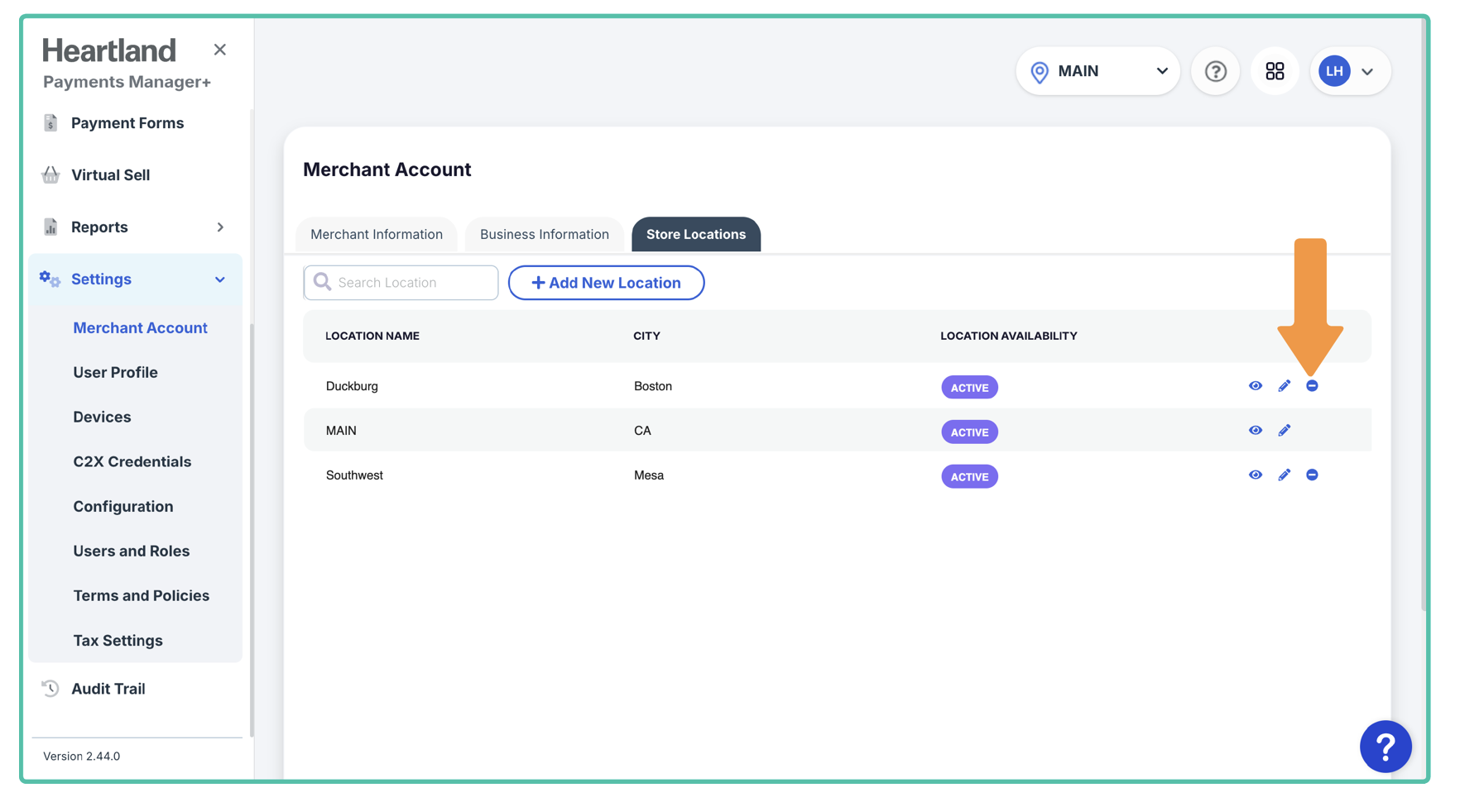
Task: Close the sidebar with the X icon
Action: click(x=219, y=50)
